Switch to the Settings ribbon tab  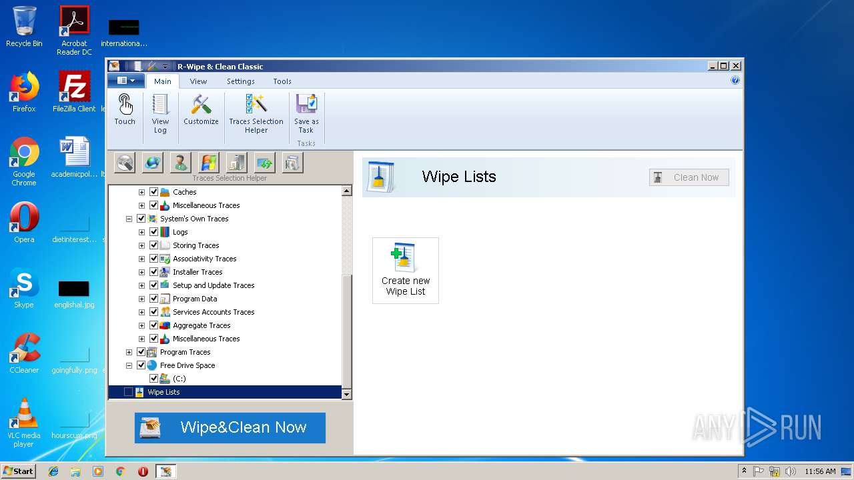coord(240,81)
